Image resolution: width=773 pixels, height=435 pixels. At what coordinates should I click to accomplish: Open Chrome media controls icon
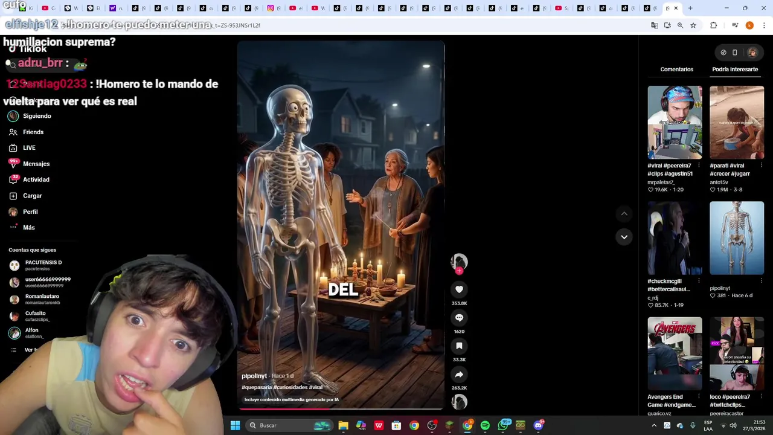[x=735, y=25]
